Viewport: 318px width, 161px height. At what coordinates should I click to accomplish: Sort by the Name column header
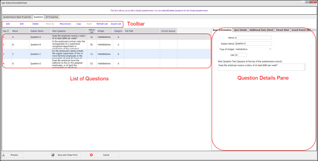click(x=20, y=31)
